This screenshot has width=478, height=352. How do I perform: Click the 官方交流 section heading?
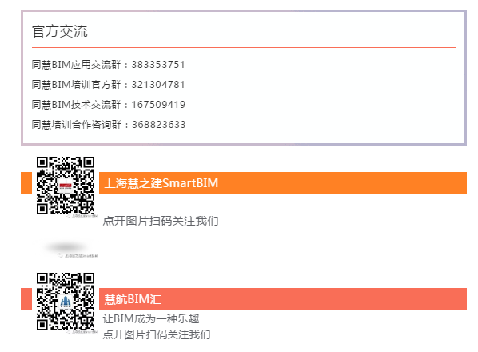(60, 31)
